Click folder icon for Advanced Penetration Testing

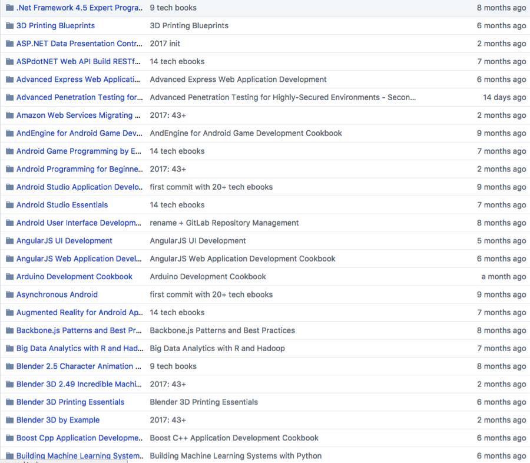click(10, 97)
